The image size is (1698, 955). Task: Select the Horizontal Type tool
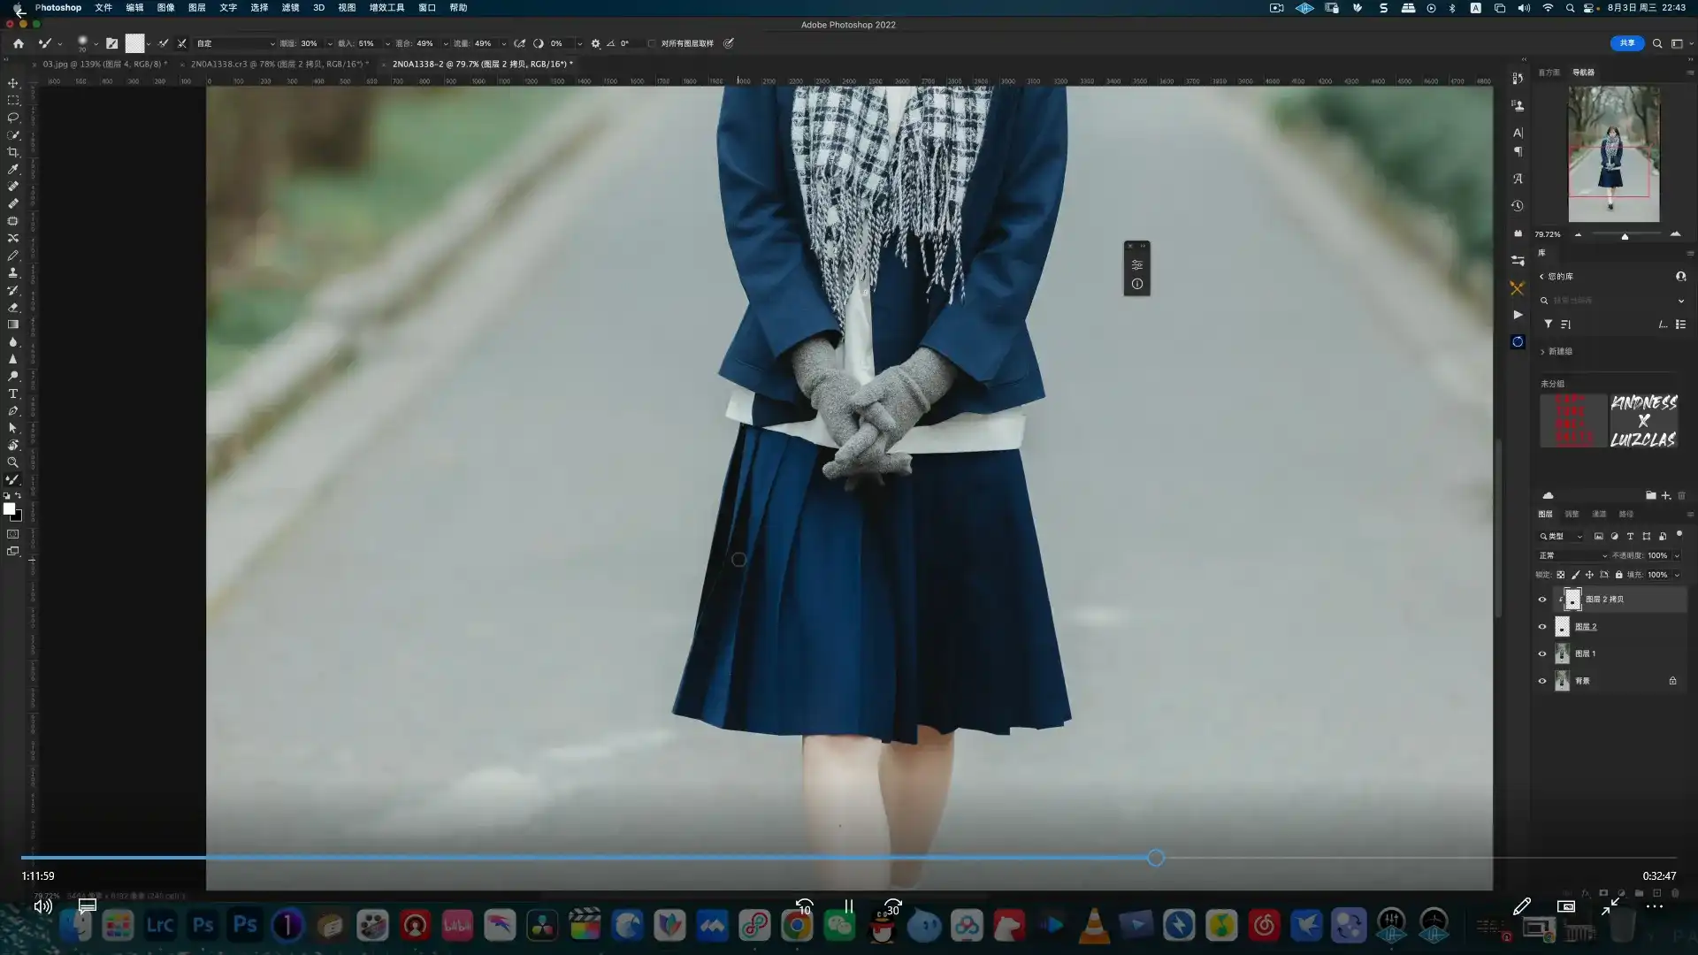click(x=13, y=394)
